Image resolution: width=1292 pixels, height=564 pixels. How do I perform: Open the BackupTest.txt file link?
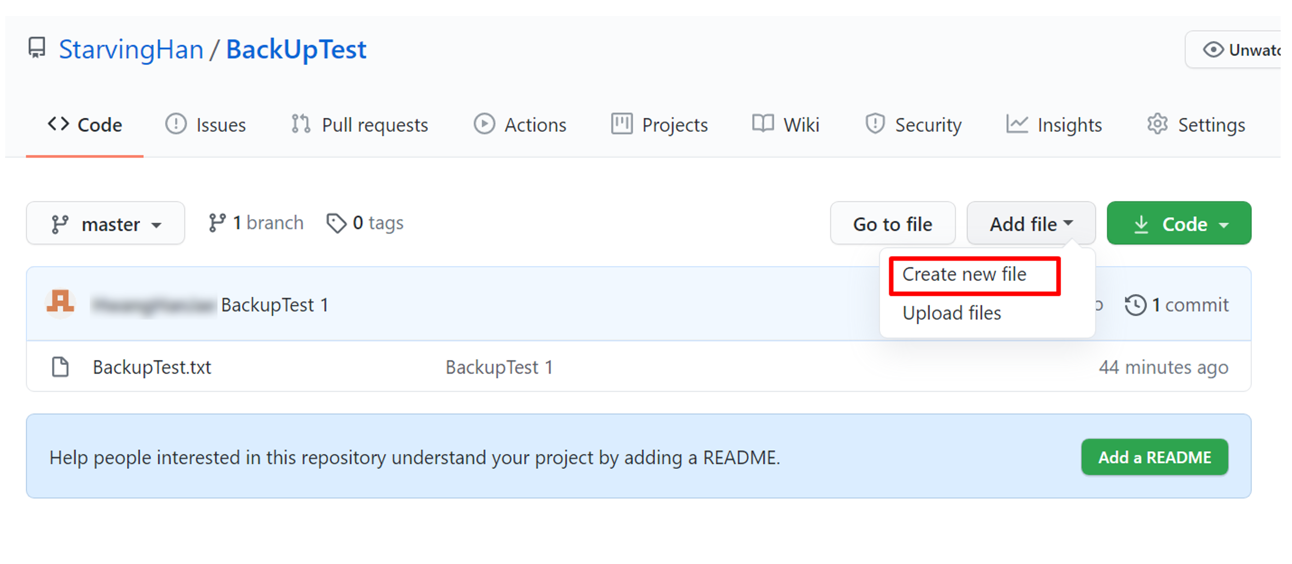[x=152, y=367]
